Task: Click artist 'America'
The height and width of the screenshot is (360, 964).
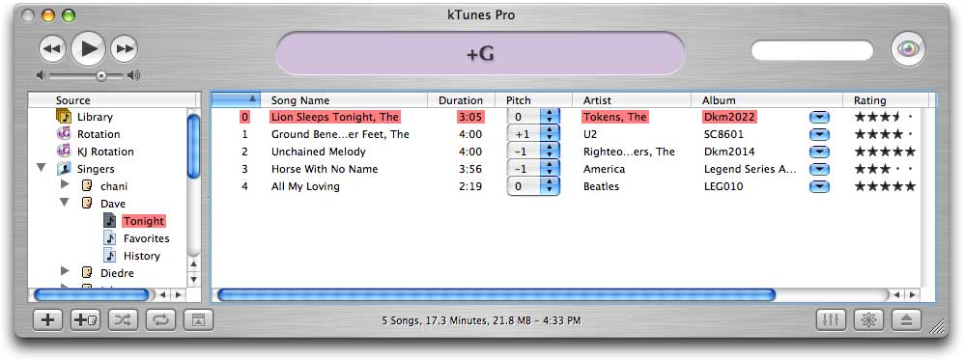Action: pos(605,169)
